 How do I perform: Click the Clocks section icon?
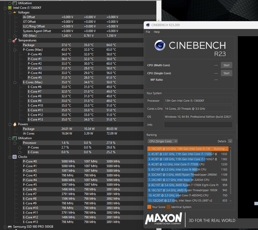point(15,157)
